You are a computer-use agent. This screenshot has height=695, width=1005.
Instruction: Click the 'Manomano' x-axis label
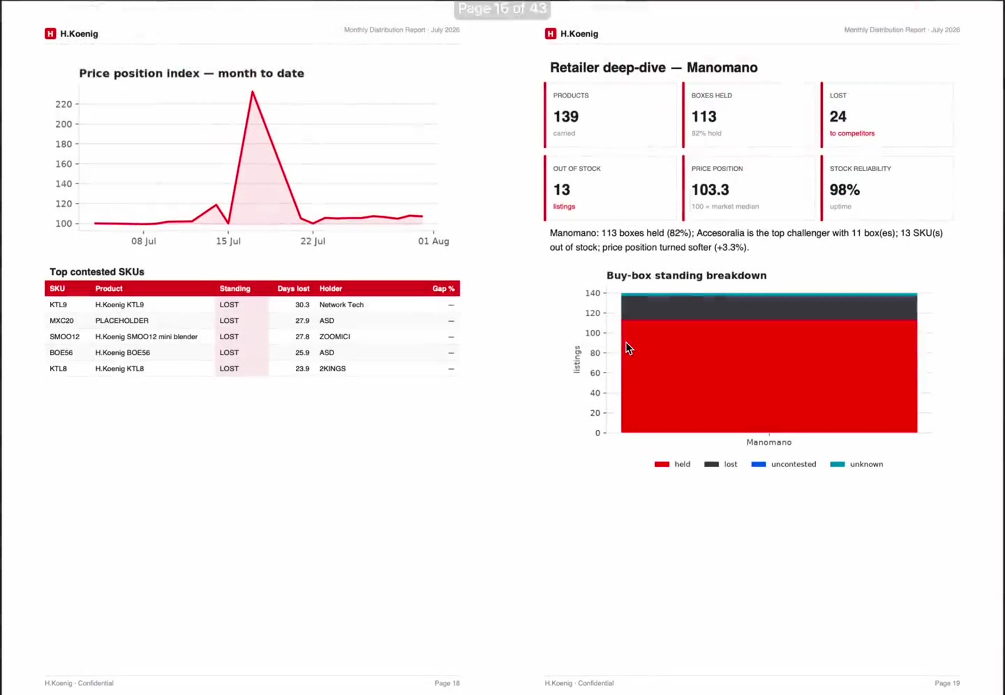click(x=769, y=442)
